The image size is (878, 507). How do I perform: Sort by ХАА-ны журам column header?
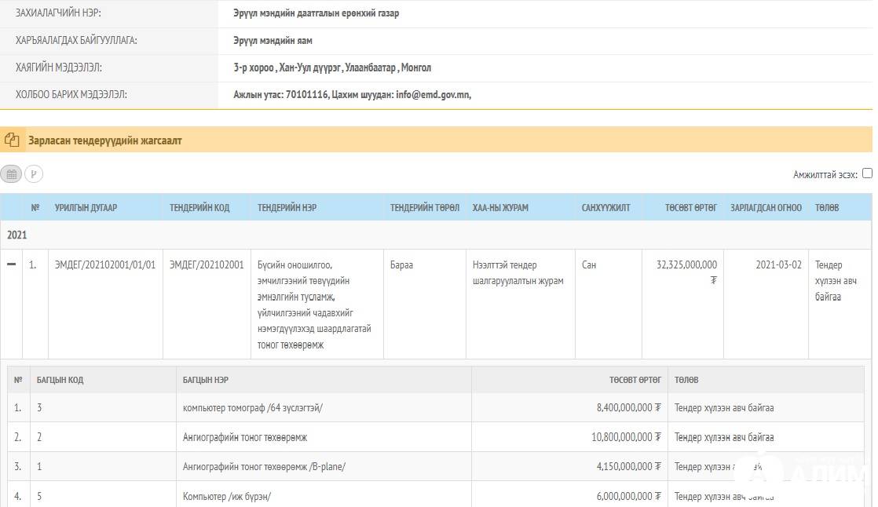click(500, 208)
